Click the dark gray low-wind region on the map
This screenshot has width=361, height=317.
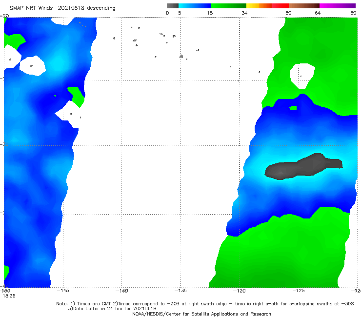pos(303,167)
